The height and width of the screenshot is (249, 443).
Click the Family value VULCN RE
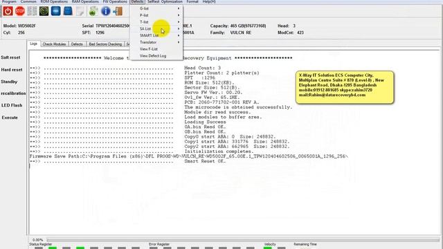tap(240, 33)
